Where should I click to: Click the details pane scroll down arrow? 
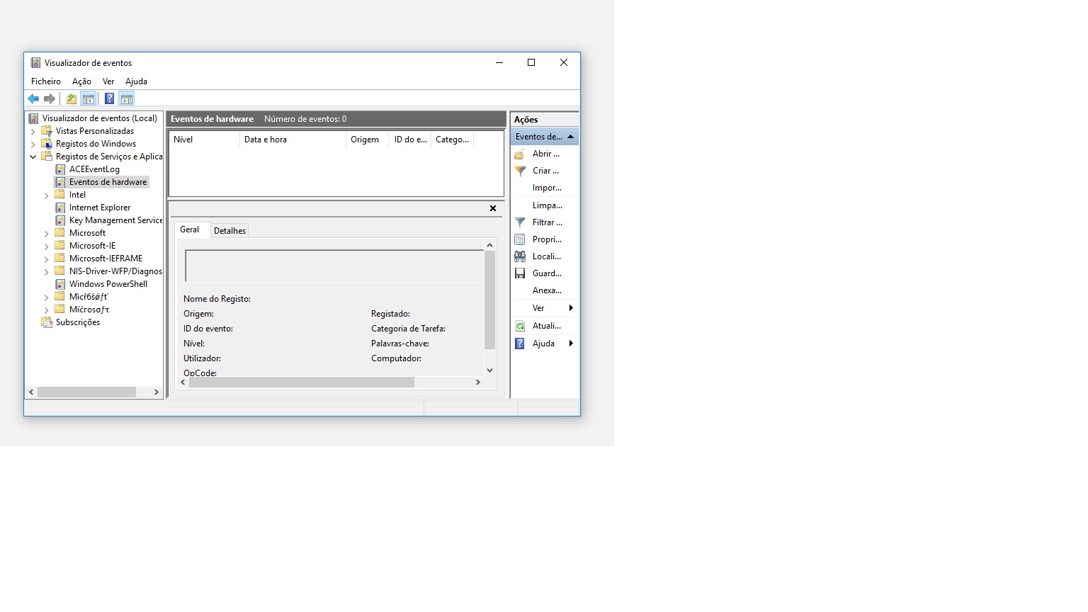pyautogui.click(x=489, y=370)
